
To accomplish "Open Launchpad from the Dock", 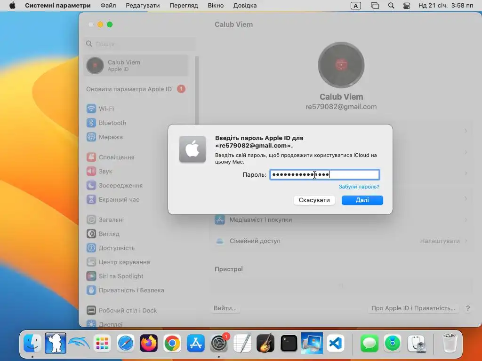I will point(102,343).
